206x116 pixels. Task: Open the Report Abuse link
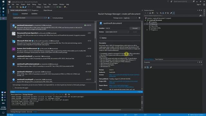[121, 86]
